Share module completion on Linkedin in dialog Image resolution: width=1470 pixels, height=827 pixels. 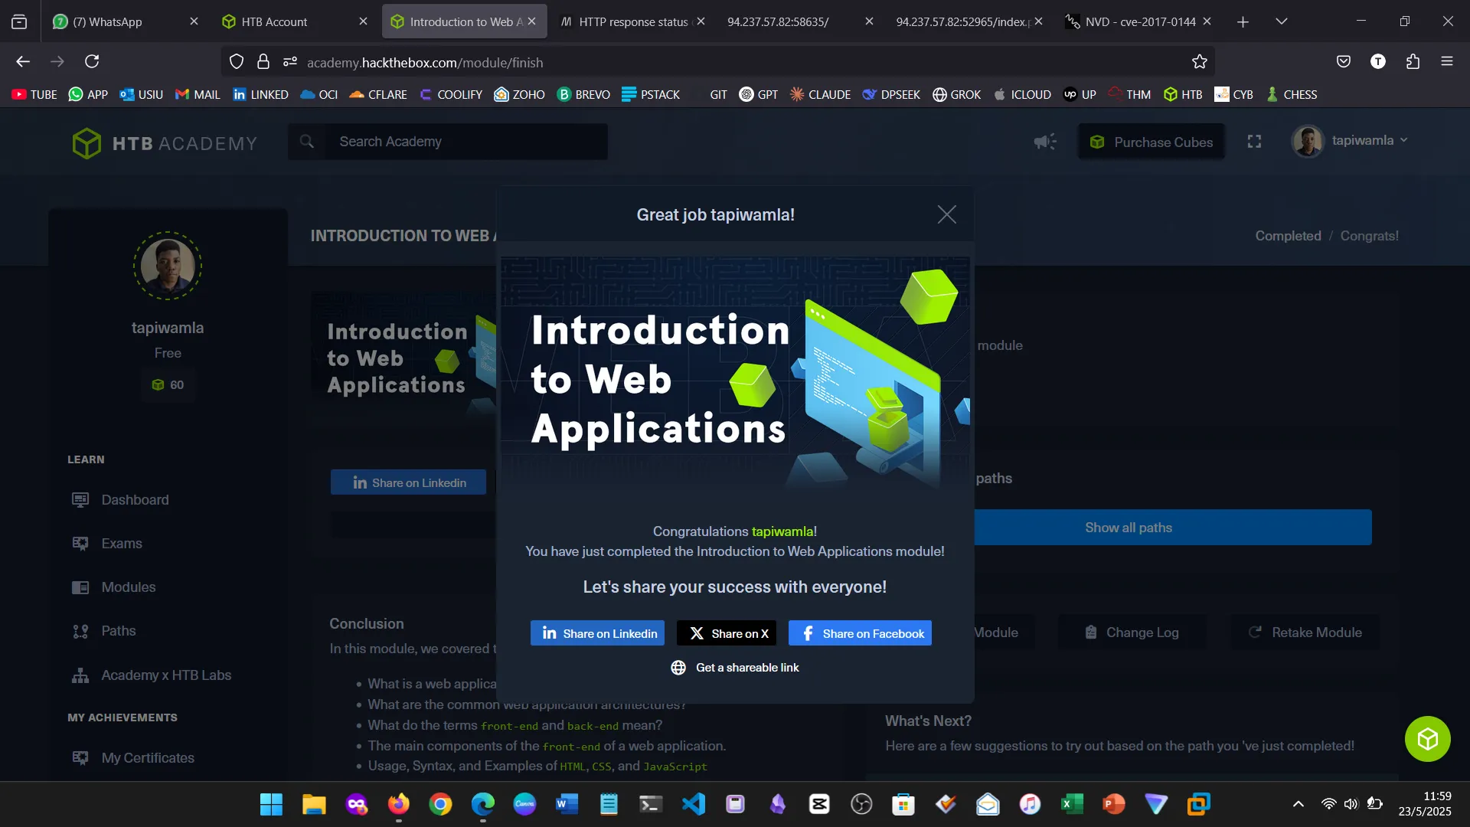[597, 633]
